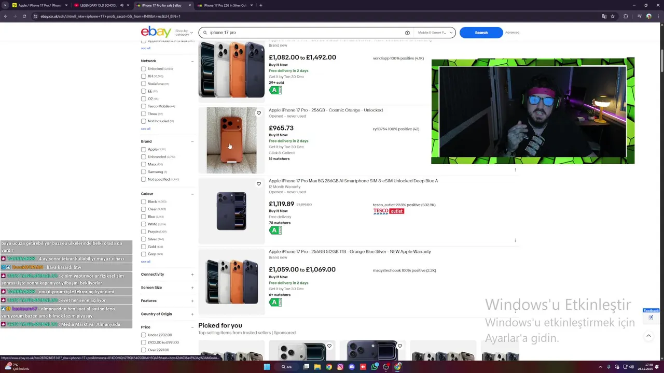This screenshot has width=664, height=373.
Task: Click the taskbar Ara search box
Action: 287,367
